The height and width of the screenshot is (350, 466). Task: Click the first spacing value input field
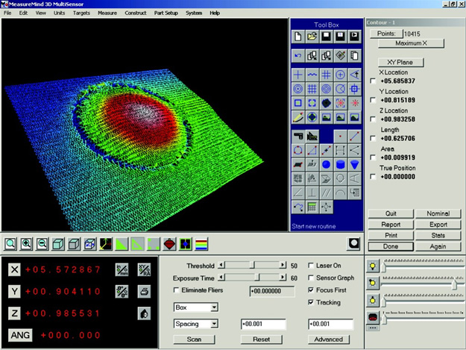click(262, 324)
